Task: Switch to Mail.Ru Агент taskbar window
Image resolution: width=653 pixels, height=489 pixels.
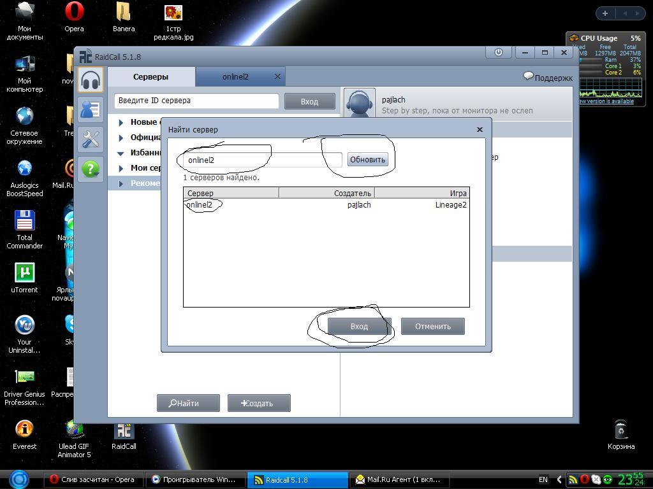Action: point(400,480)
